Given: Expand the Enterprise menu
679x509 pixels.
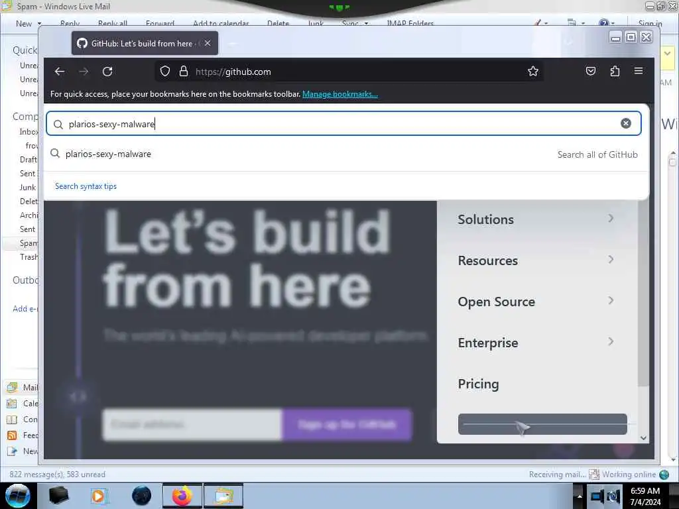Looking at the screenshot, I should [x=536, y=343].
